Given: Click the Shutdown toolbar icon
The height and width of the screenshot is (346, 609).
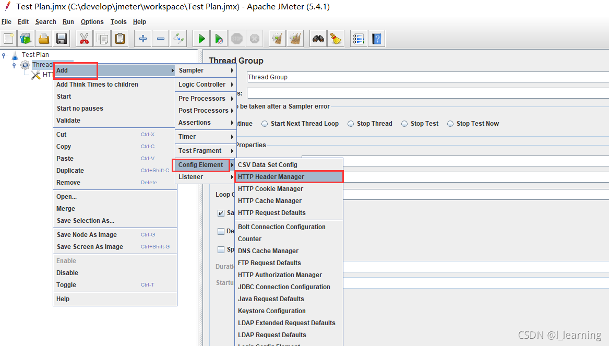Looking at the screenshot, I should pyautogui.click(x=254, y=39).
